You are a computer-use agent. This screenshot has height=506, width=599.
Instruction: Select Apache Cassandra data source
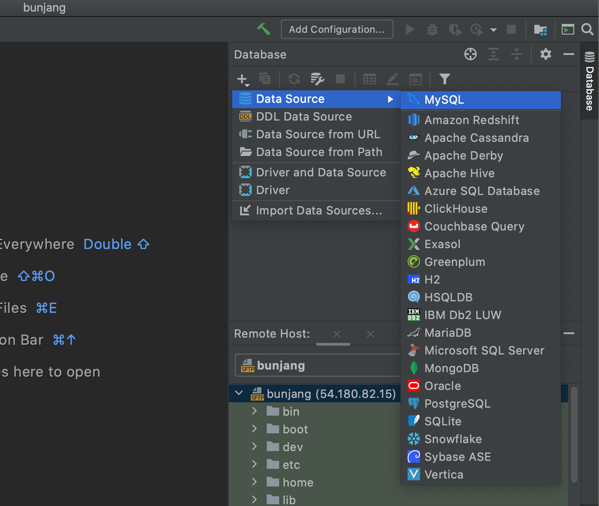coord(481,138)
